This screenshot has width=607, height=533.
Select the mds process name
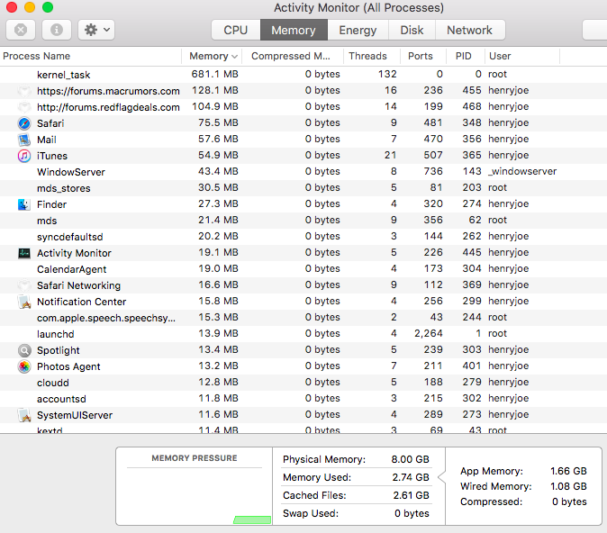(47, 221)
